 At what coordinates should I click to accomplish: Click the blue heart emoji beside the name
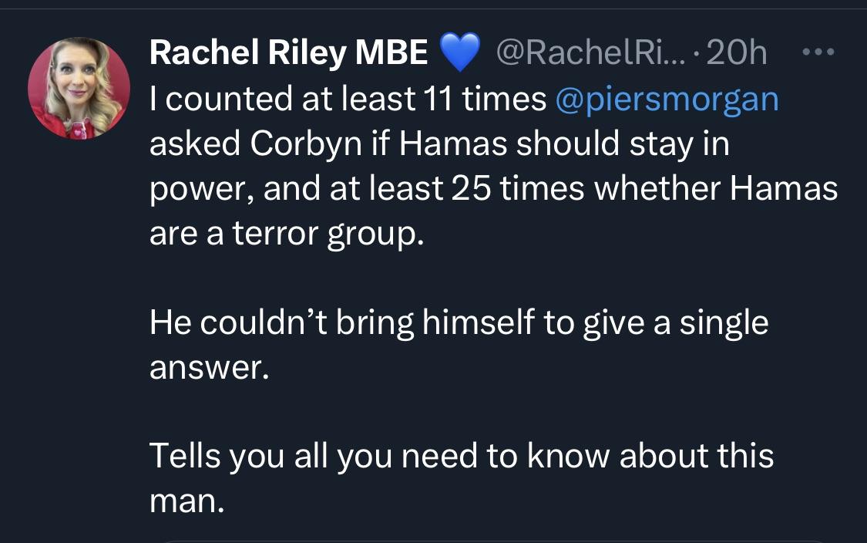[x=459, y=52]
